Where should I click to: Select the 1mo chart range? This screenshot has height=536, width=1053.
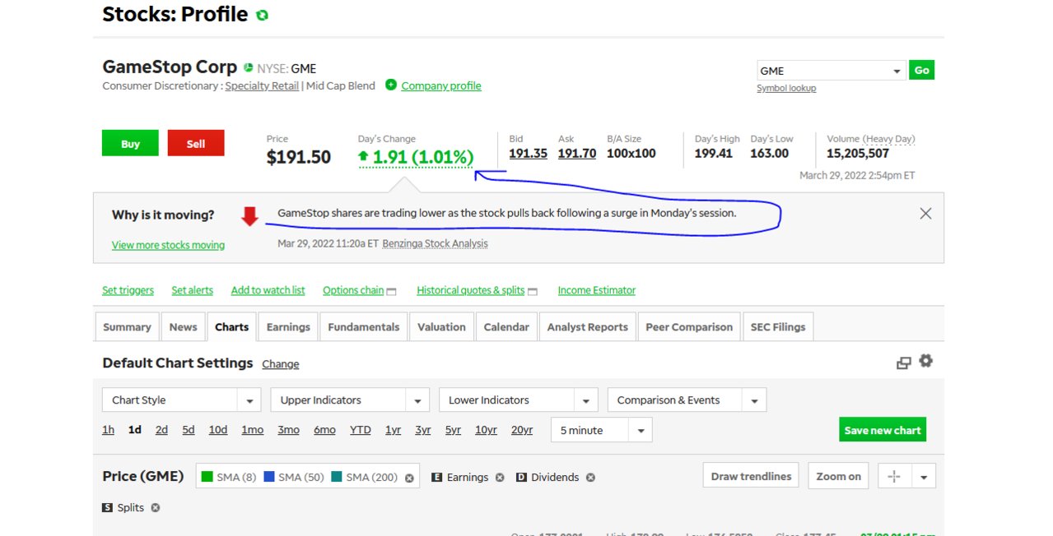(252, 430)
